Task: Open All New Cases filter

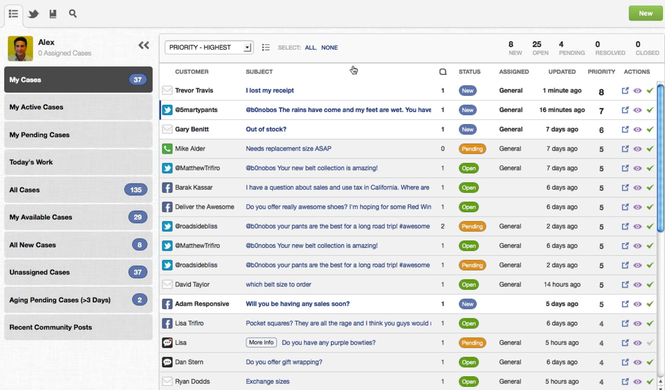Action: (78, 245)
